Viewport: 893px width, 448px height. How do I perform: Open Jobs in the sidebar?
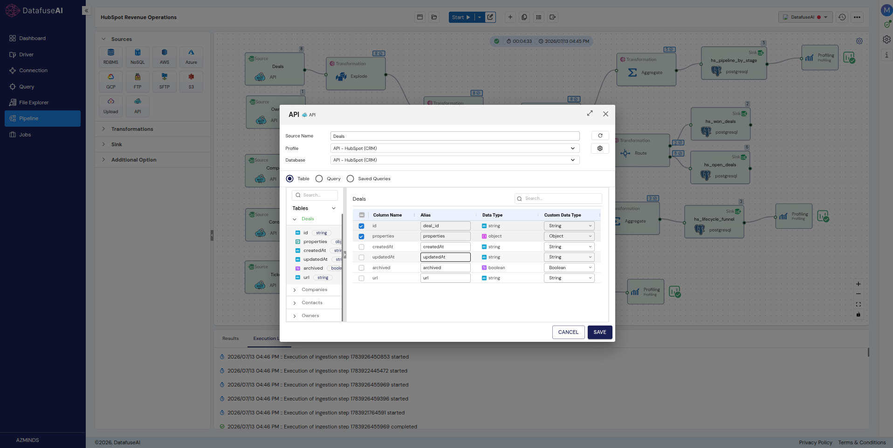click(x=42, y=135)
